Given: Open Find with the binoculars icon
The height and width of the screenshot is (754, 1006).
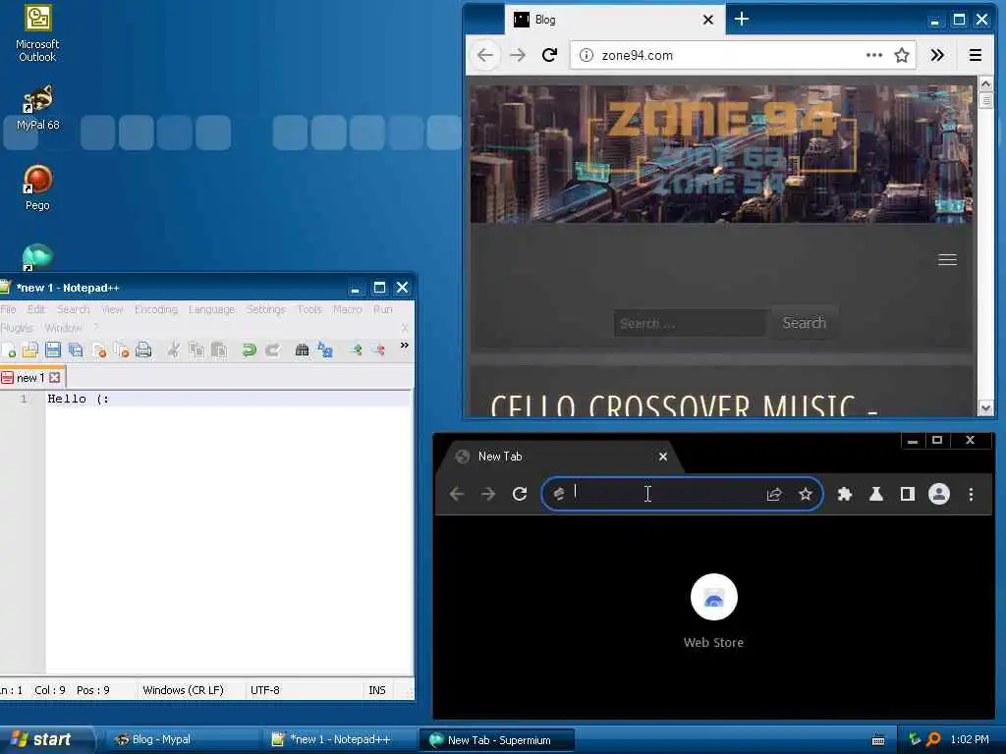Looking at the screenshot, I should click(x=302, y=350).
